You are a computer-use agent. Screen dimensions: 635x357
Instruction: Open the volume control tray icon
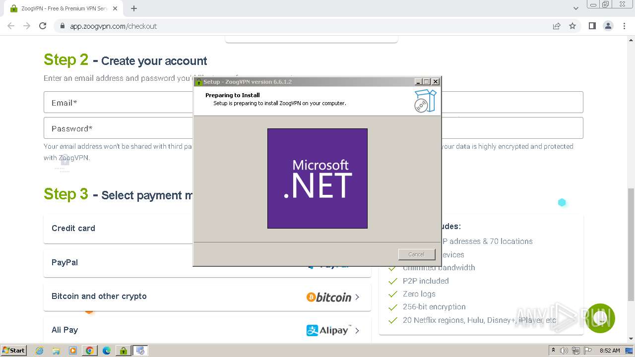tap(564, 351)
